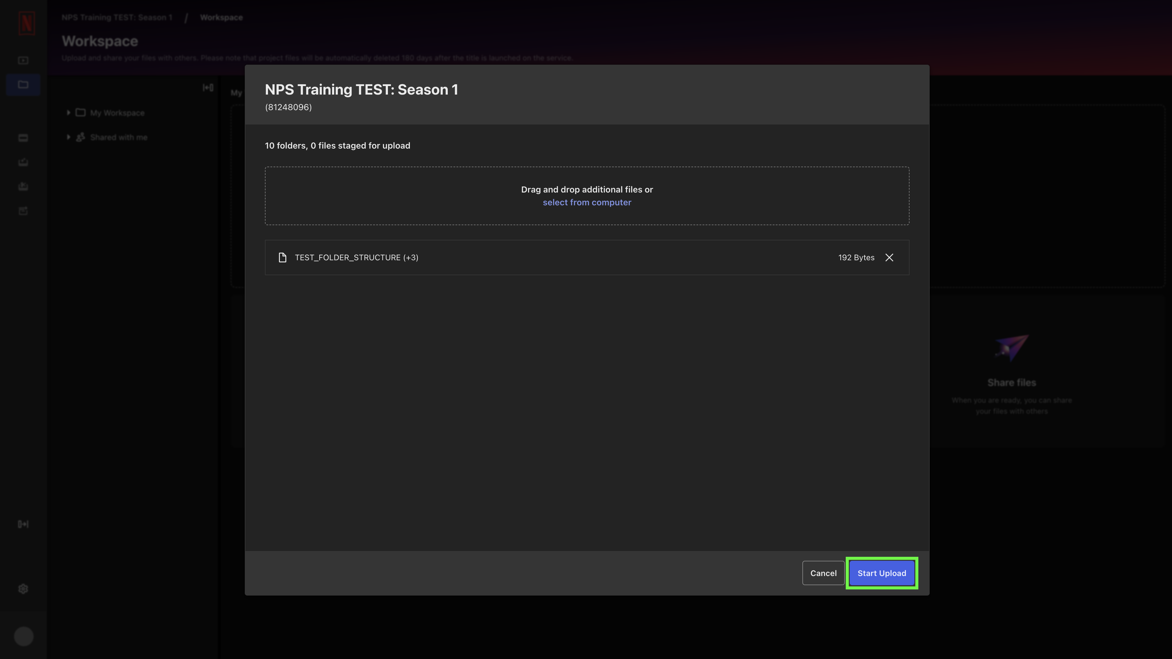Select from computer hyperlink
This screenshot has height=659, width=1172.
[587, 202]
